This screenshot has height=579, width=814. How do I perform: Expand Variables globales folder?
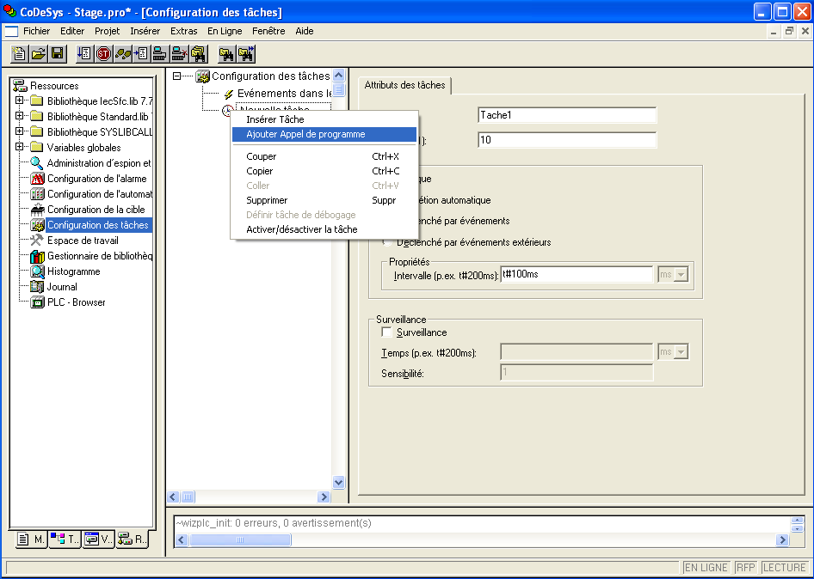click(19, 147)
